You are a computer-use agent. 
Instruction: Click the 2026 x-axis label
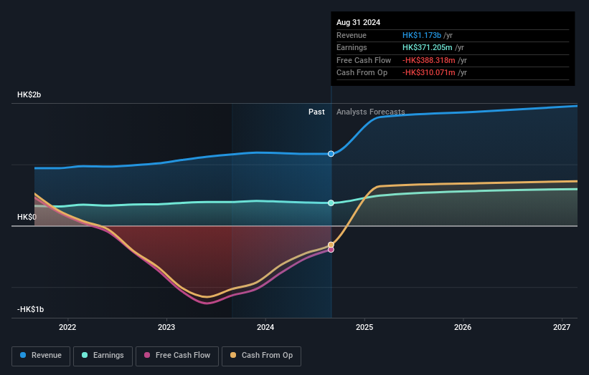tap(463, 328)
